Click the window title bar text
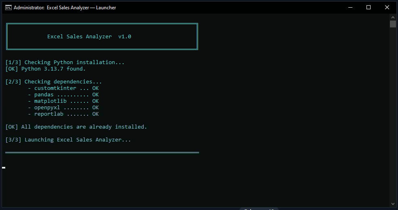 [x=65, y=7]
